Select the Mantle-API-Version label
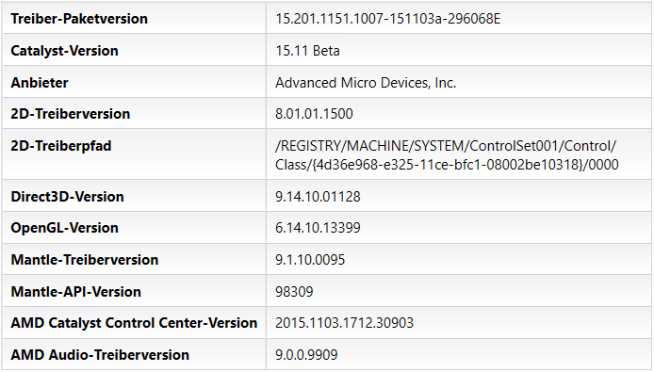Screen dimensions: 654x372 [x=76, y=292]
